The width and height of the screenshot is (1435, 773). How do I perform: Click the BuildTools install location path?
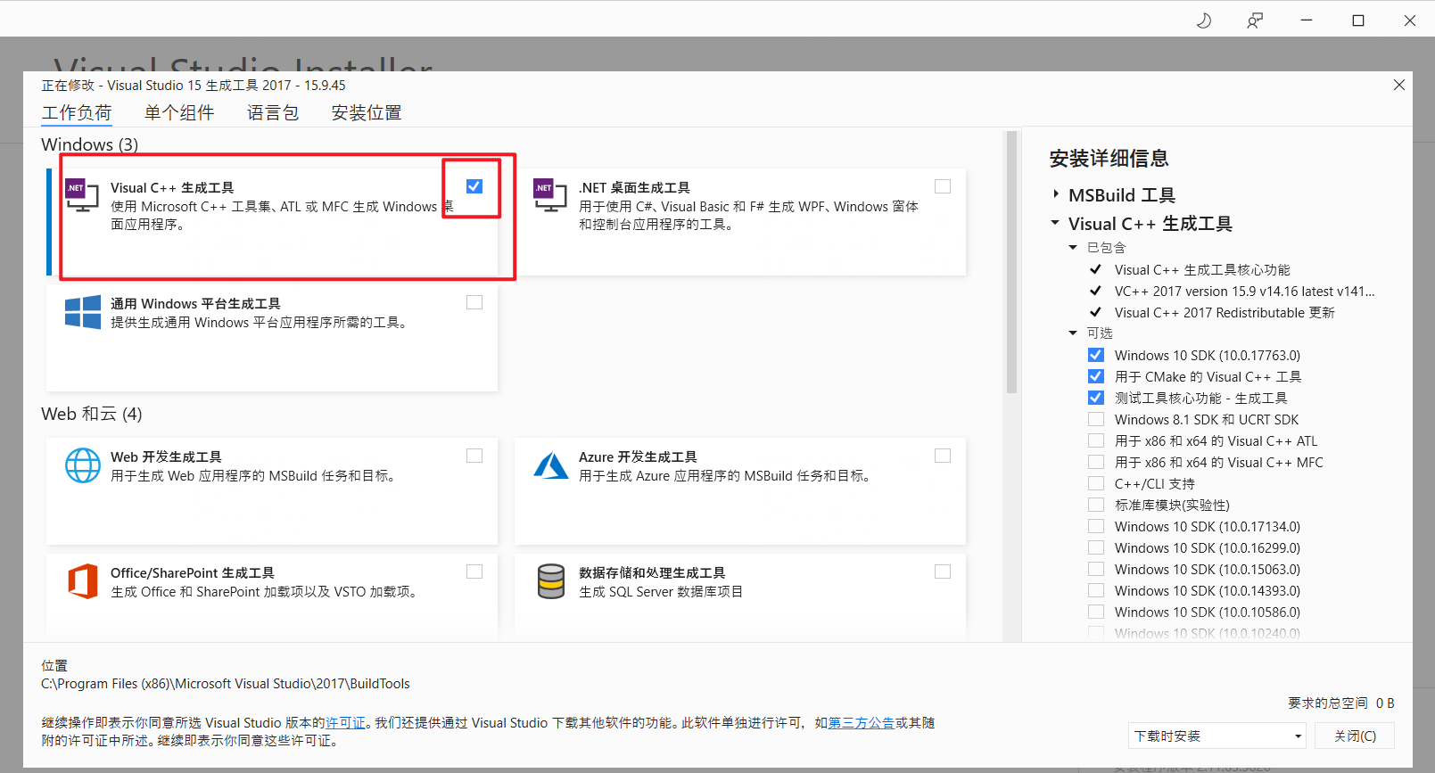[x=226, y=684]
